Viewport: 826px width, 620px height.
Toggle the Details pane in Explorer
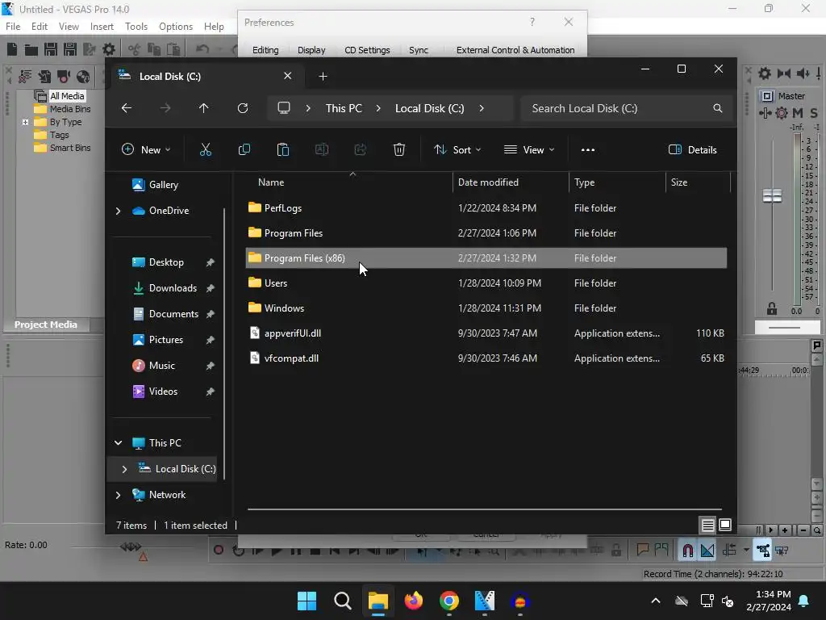coord(692,149)
